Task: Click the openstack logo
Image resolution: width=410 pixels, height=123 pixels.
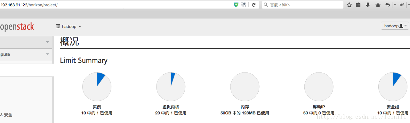Action: (x=17, y=27)
